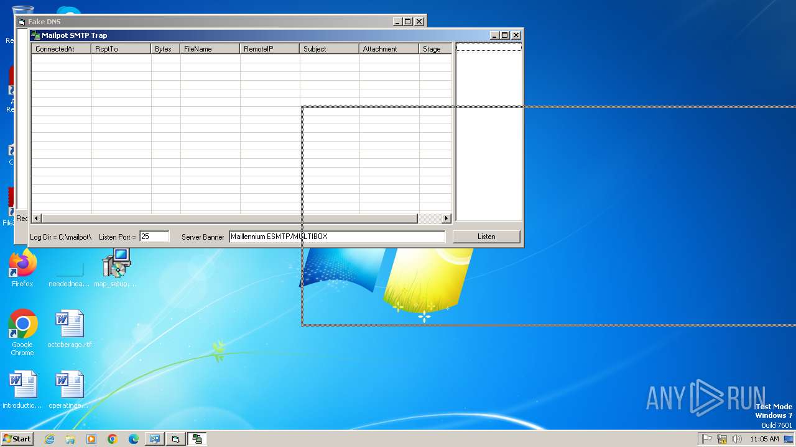Select the octoberago.rtf document icon
Image resolution: width=796 pixels, height=447 pixels.
tap(70, 329)
